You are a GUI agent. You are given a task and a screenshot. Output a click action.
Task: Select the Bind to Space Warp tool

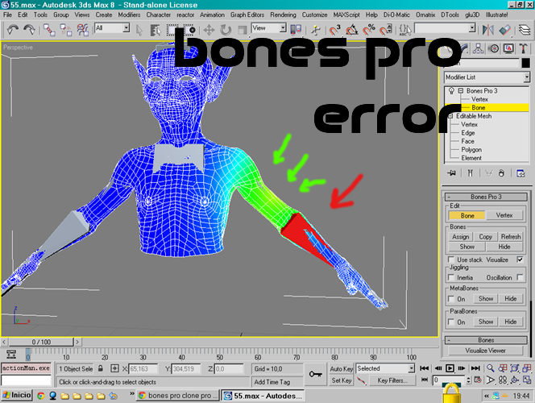[x=82, y=30]
